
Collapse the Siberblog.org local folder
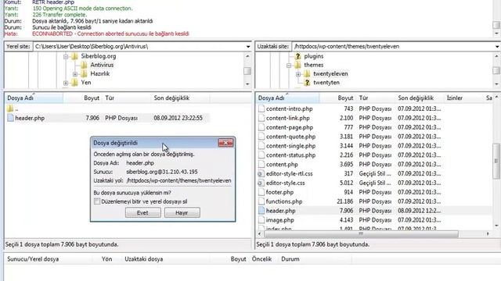click(66, 57)
